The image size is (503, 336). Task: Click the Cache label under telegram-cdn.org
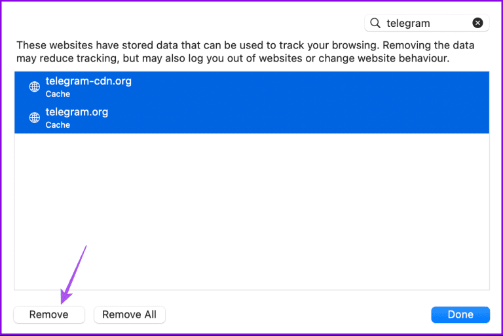tap(58, 94)
